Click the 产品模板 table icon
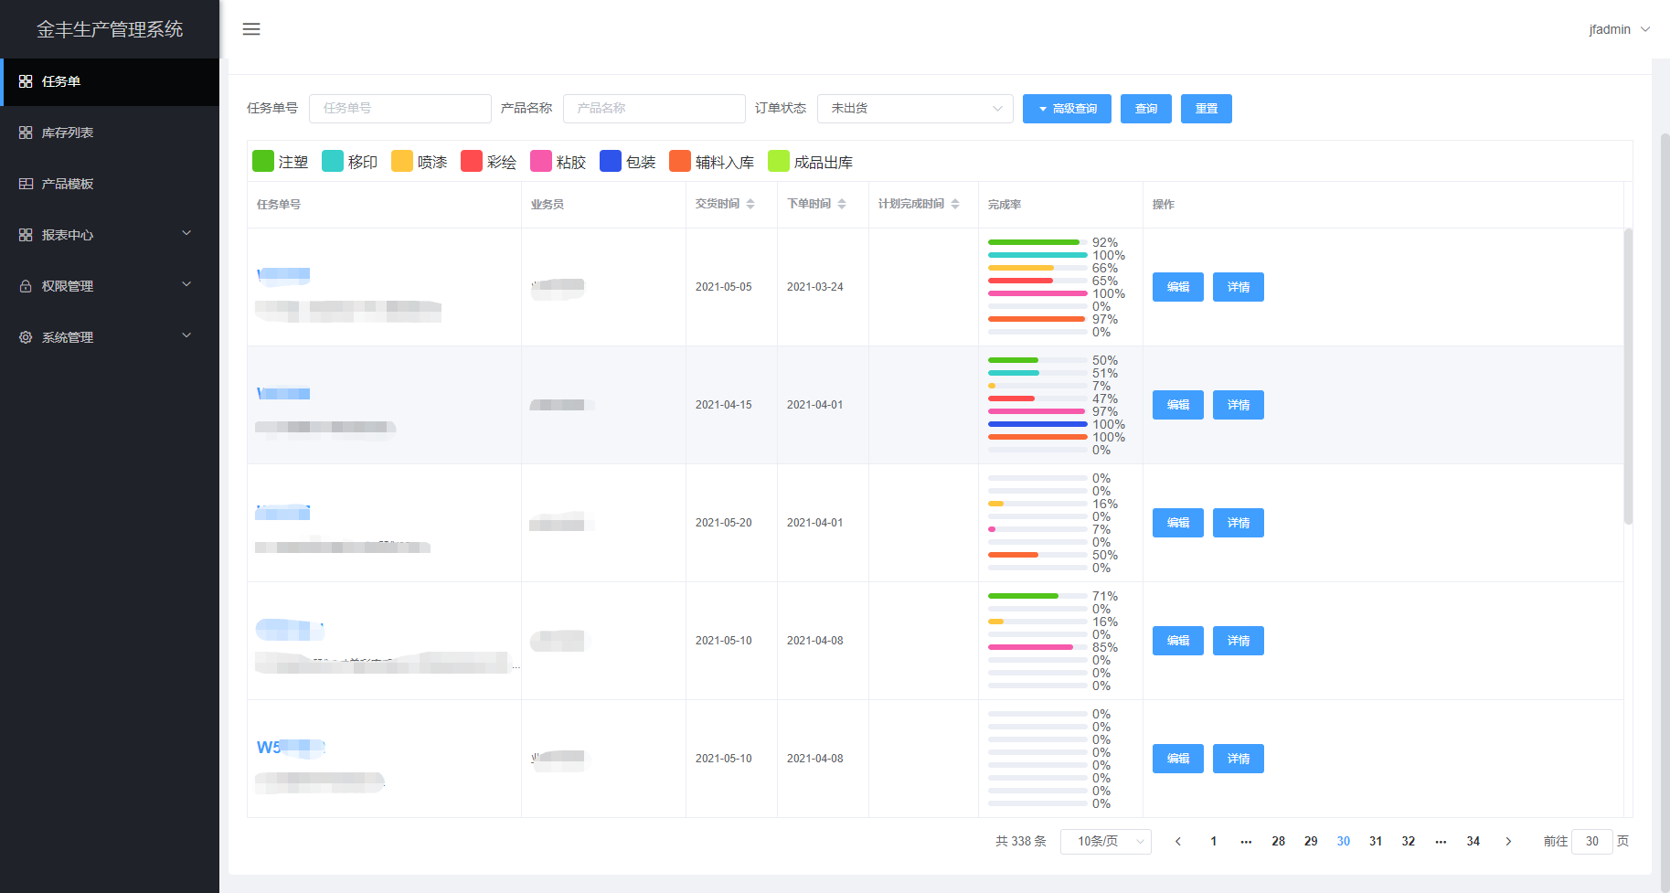This screenshot has width=1670, height=893. tap(26, 184)
